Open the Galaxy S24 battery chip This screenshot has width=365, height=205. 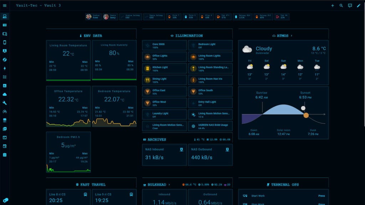point(242,17)
